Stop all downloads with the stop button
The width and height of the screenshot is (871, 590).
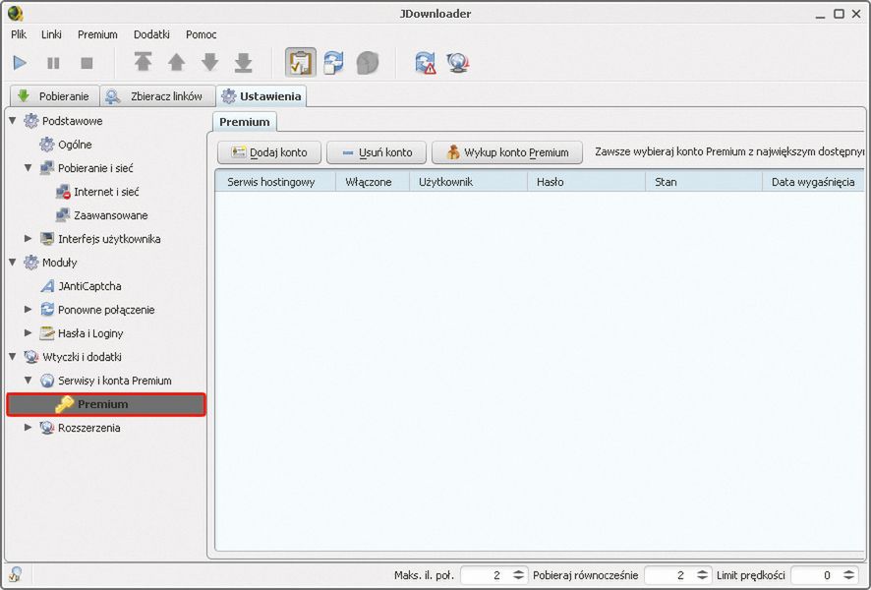[87, 63]
